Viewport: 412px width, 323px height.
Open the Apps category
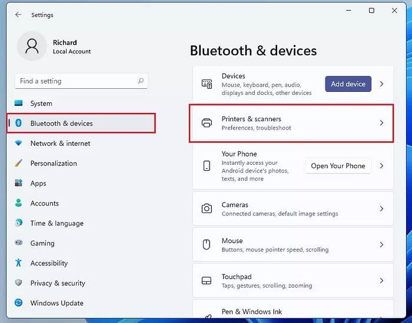tap(81, 183)
